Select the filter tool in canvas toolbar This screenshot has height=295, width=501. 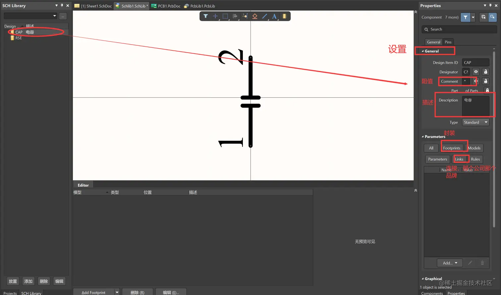coord(205,16)
